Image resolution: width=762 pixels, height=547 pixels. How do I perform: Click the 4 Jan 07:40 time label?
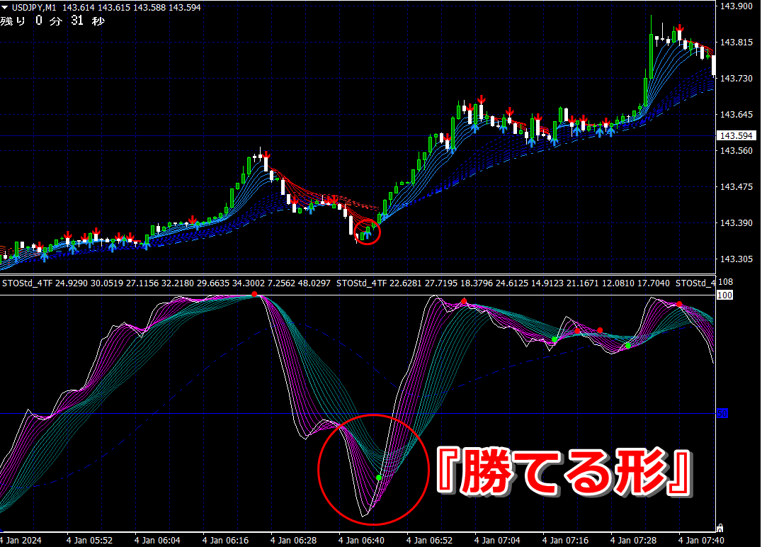[x=702, y=540]
